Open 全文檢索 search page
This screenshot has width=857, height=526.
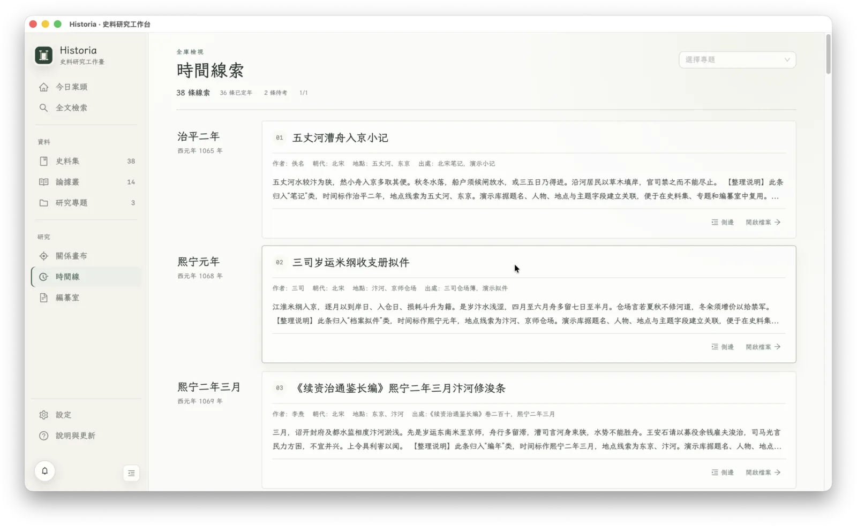click(86, 108)
